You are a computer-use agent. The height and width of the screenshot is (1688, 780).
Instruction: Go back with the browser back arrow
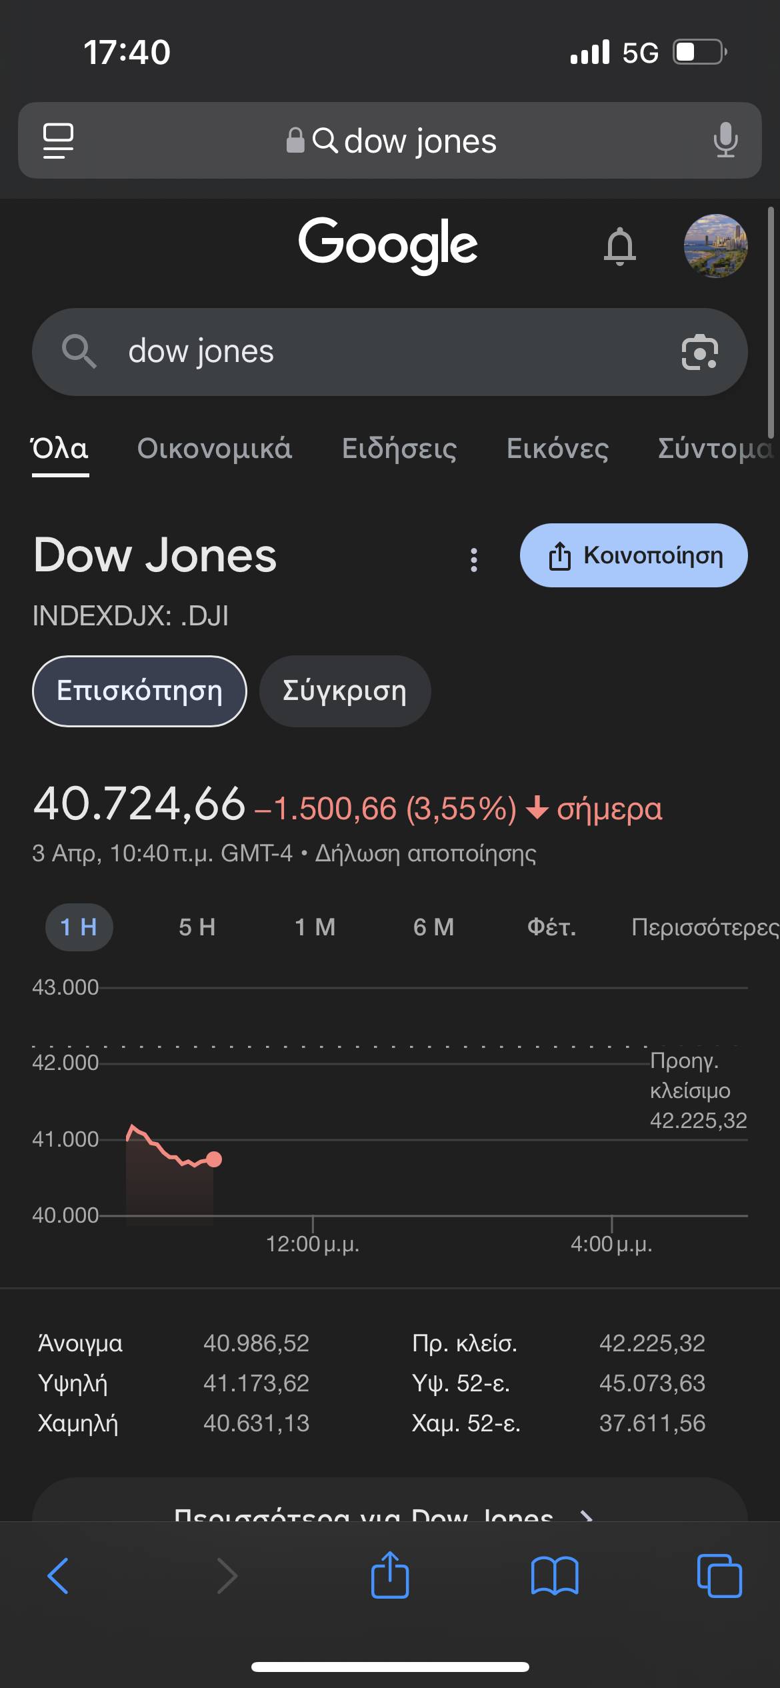pyautogui.click(x=59, y=1576)
